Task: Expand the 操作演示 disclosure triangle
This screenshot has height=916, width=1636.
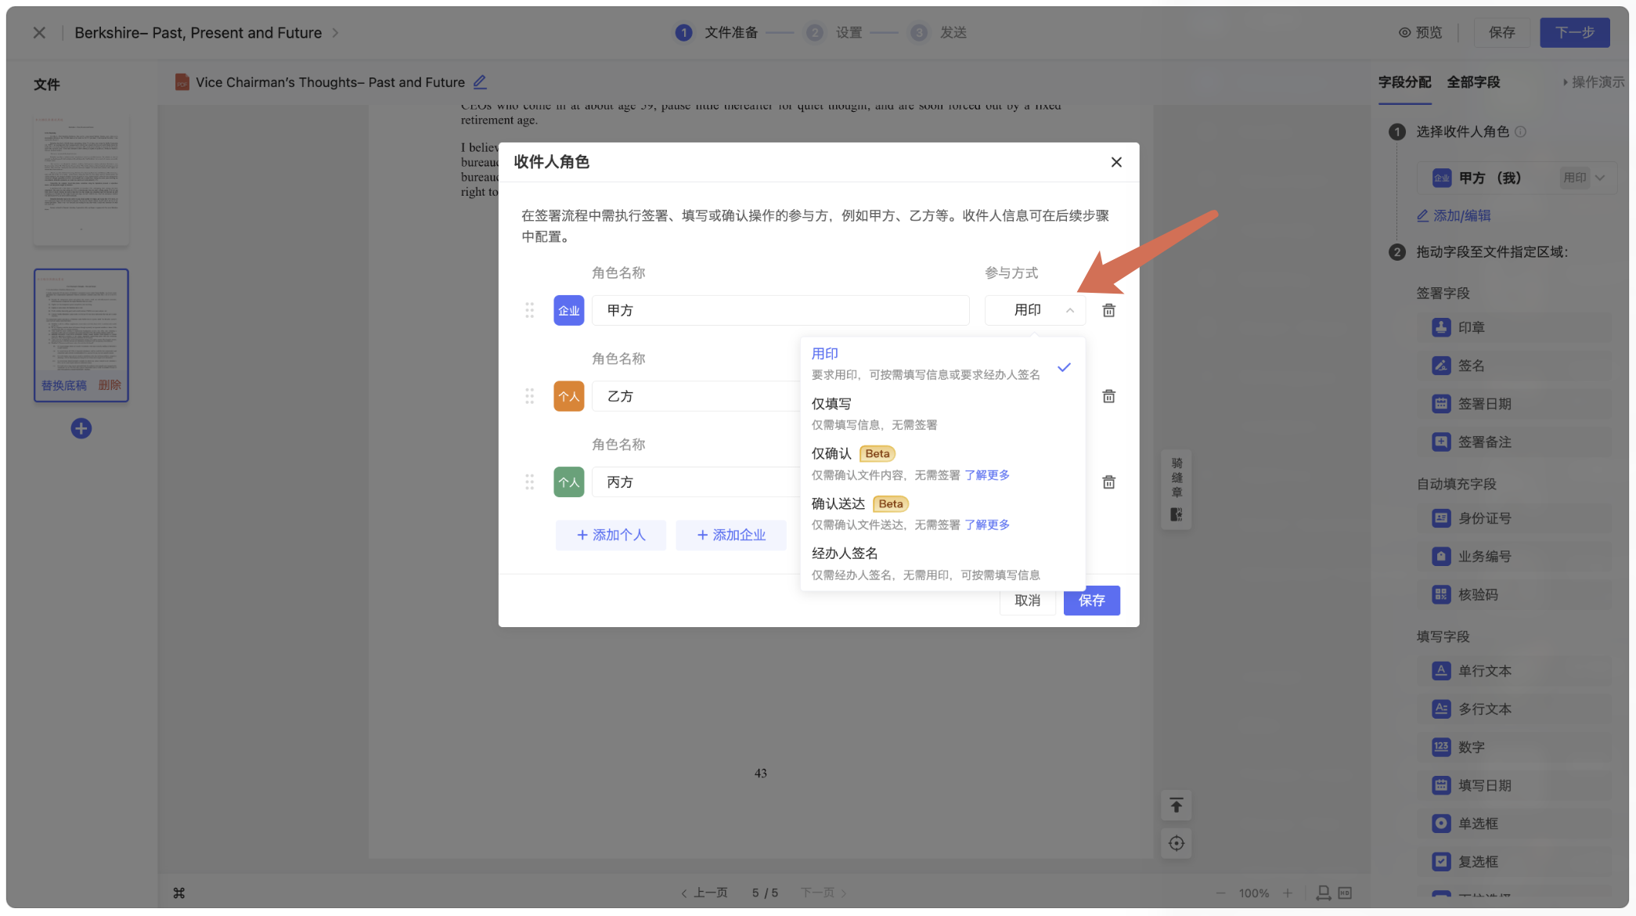Action: click(1566, 82)
